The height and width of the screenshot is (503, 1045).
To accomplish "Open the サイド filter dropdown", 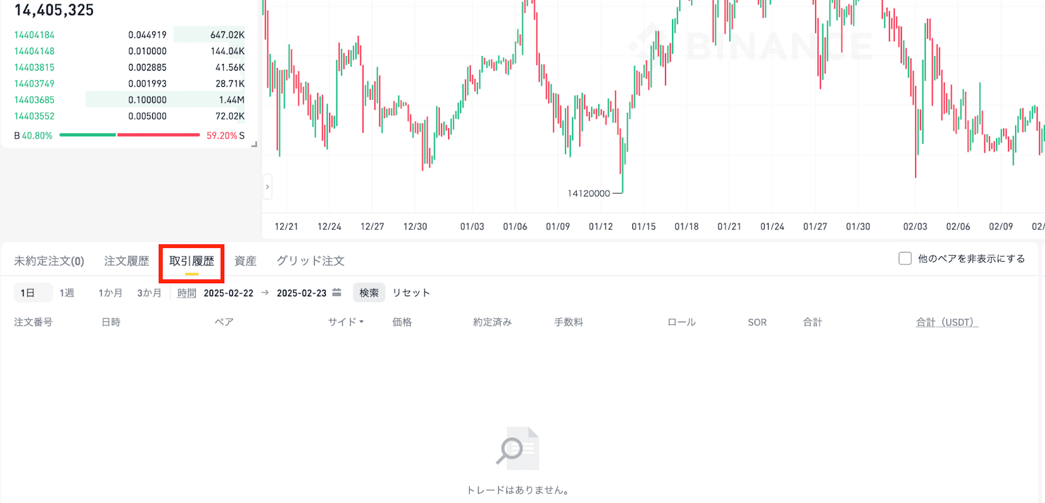I will tap(346, 322).
